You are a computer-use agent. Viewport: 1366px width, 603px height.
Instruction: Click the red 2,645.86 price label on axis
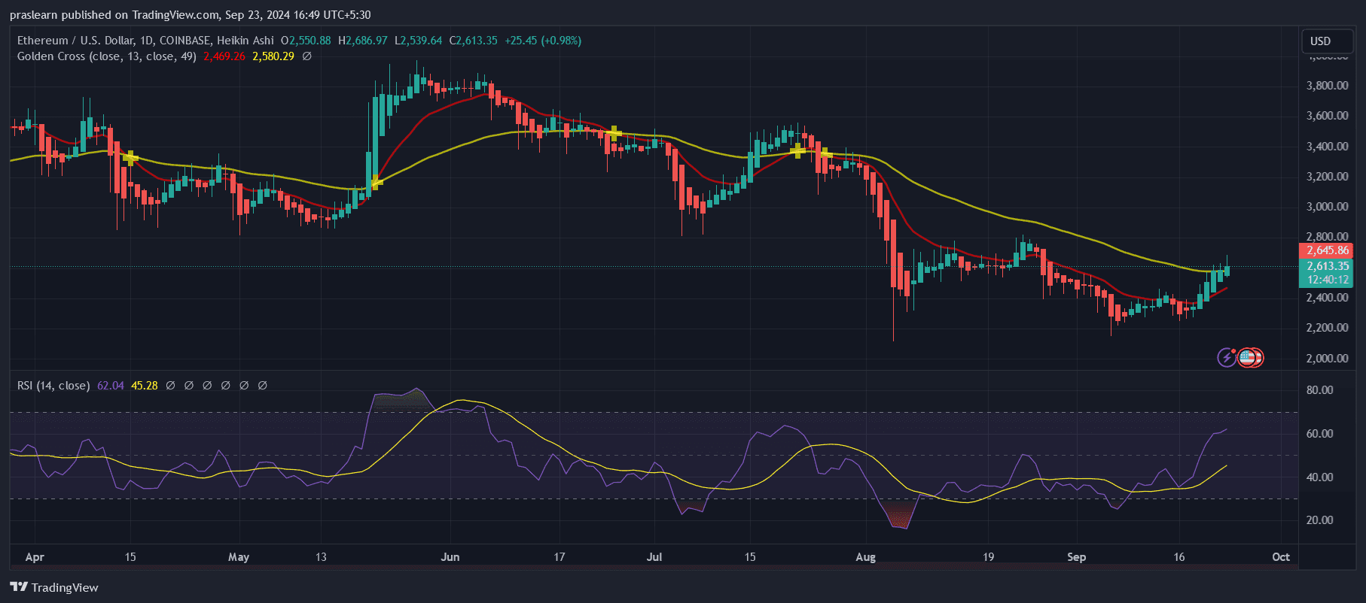click(1327, 250)
